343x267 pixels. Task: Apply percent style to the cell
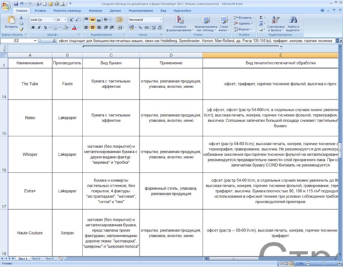[x=140, y=28]
